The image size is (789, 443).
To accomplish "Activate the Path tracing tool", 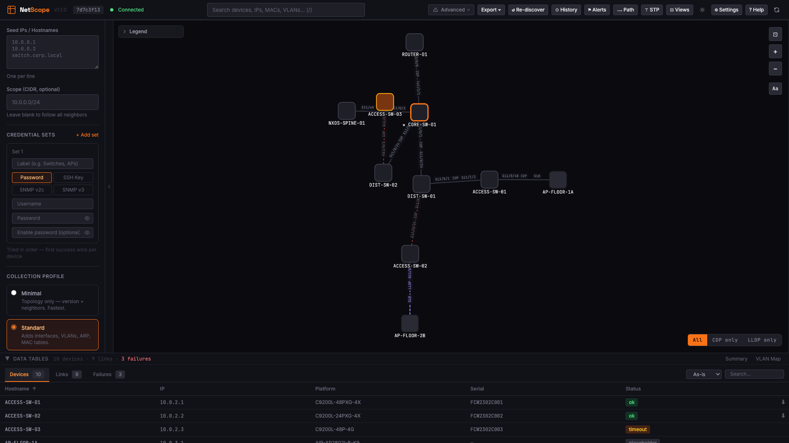I will click(x=625, y=10).
